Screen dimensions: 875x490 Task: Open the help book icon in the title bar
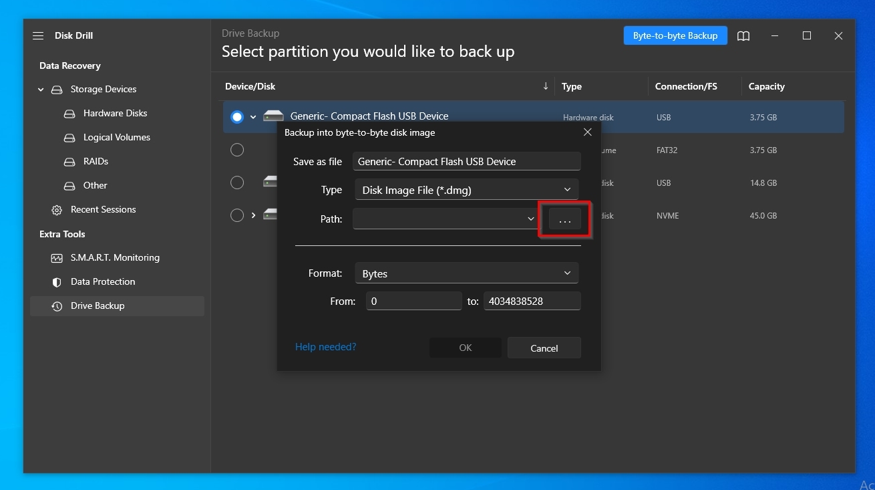pos(743,36)
